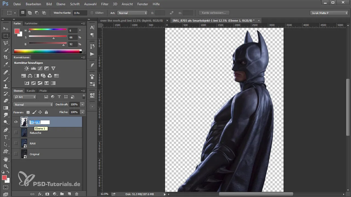351x197 pixels.
Task: Open the layer filter Art dropdown
Action: click(x=25, y=97)
